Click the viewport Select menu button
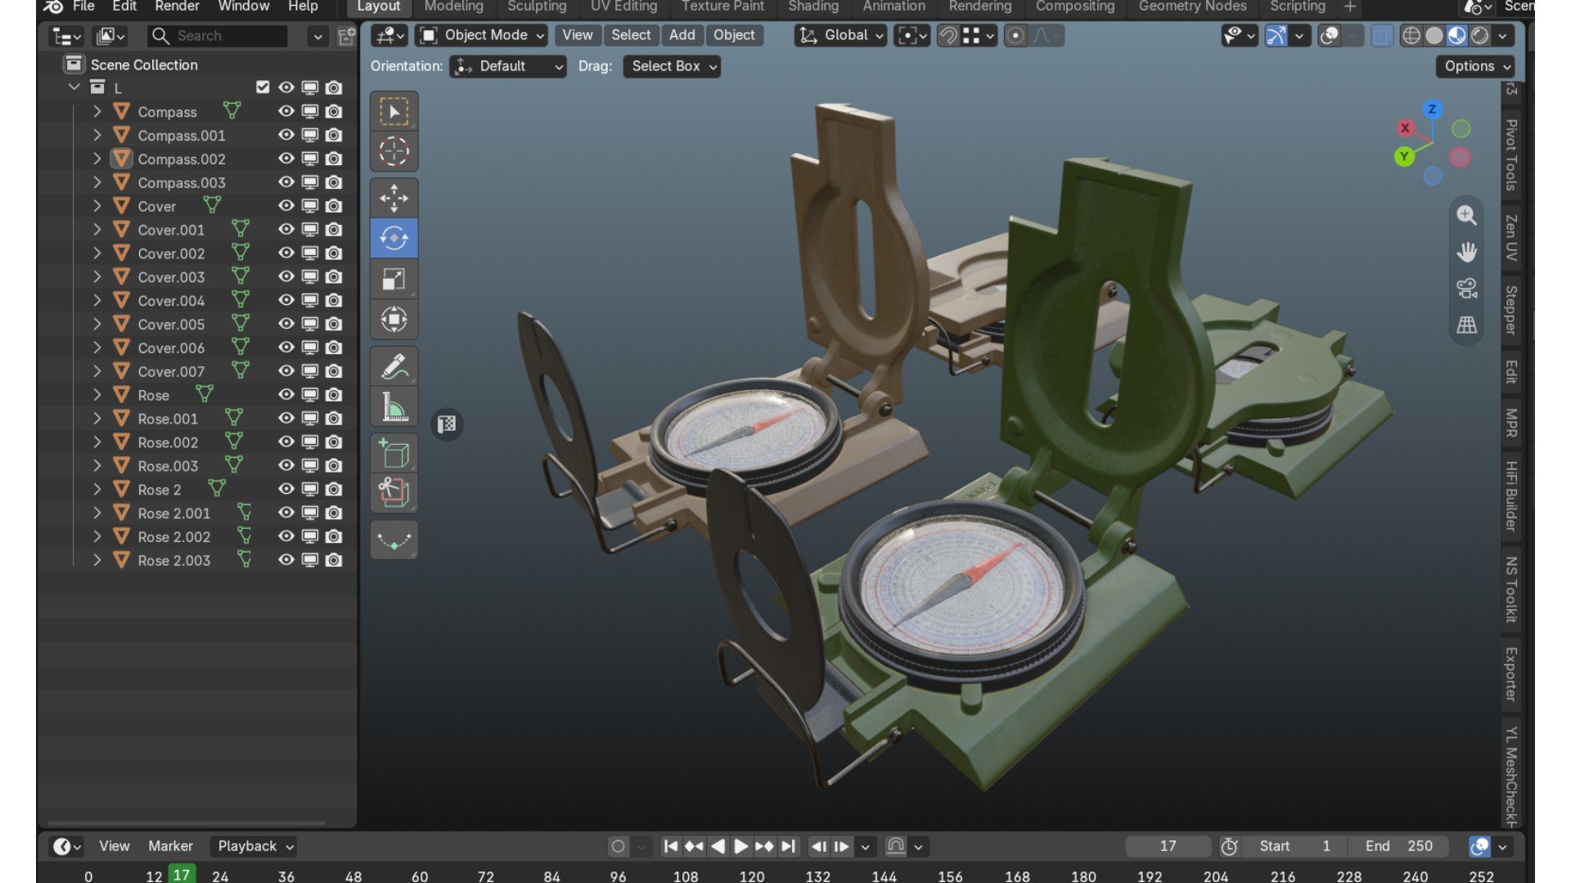The width and height of the screenshot is (1571, 883). 631,35
